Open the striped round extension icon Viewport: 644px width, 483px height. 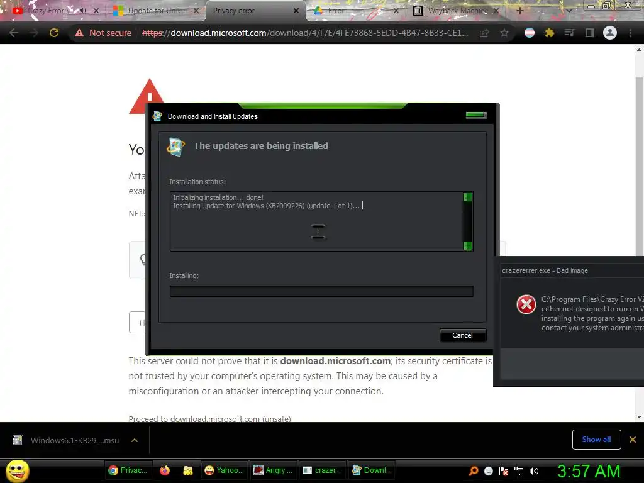[x=530, y=33]
